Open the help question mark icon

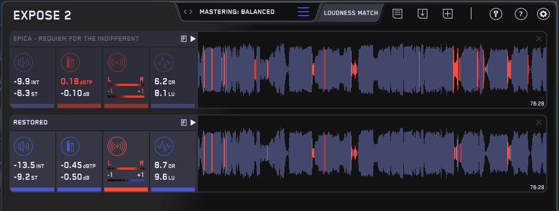click(521, 15)
